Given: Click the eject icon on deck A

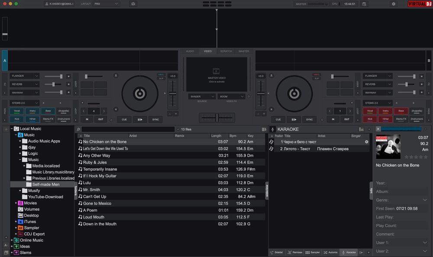Looking at the screenshot, I should pyautogui.click(x=116, y=76).
